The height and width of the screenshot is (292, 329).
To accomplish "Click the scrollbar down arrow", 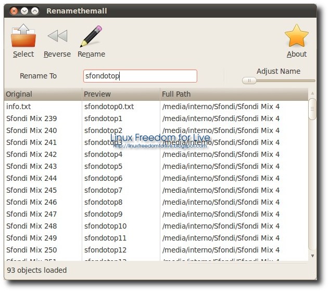I will pyautogui.click(x=312, y=256).
